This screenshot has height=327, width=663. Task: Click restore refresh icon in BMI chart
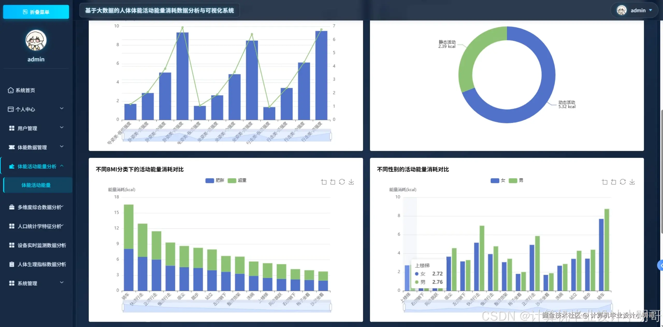click(x=342, y=182)
